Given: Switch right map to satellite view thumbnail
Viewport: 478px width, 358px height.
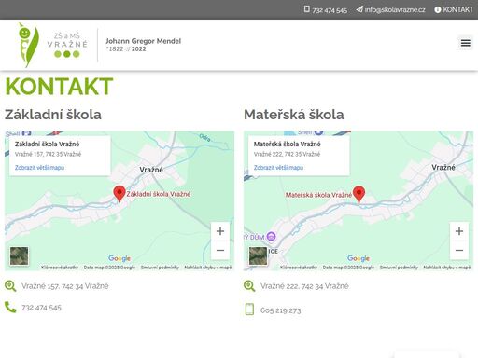Looking at the screenshot, I should pyautogui.click(x=258, y=255).
